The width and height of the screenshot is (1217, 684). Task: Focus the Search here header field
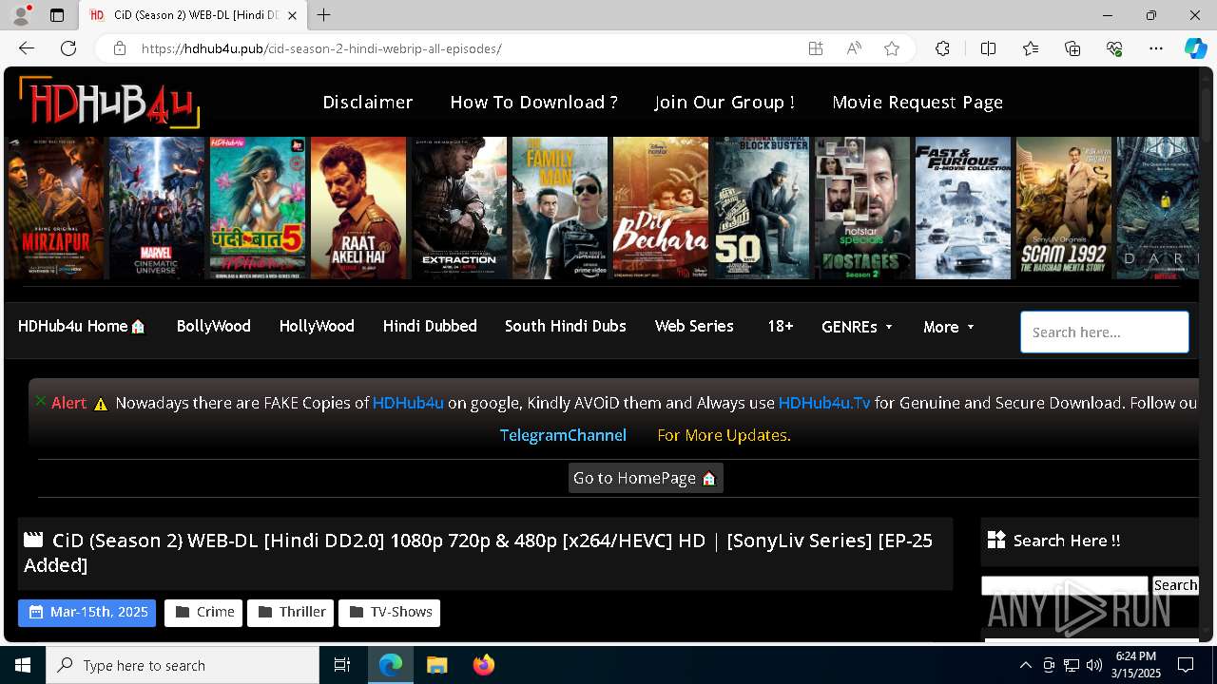(1105, 332)
